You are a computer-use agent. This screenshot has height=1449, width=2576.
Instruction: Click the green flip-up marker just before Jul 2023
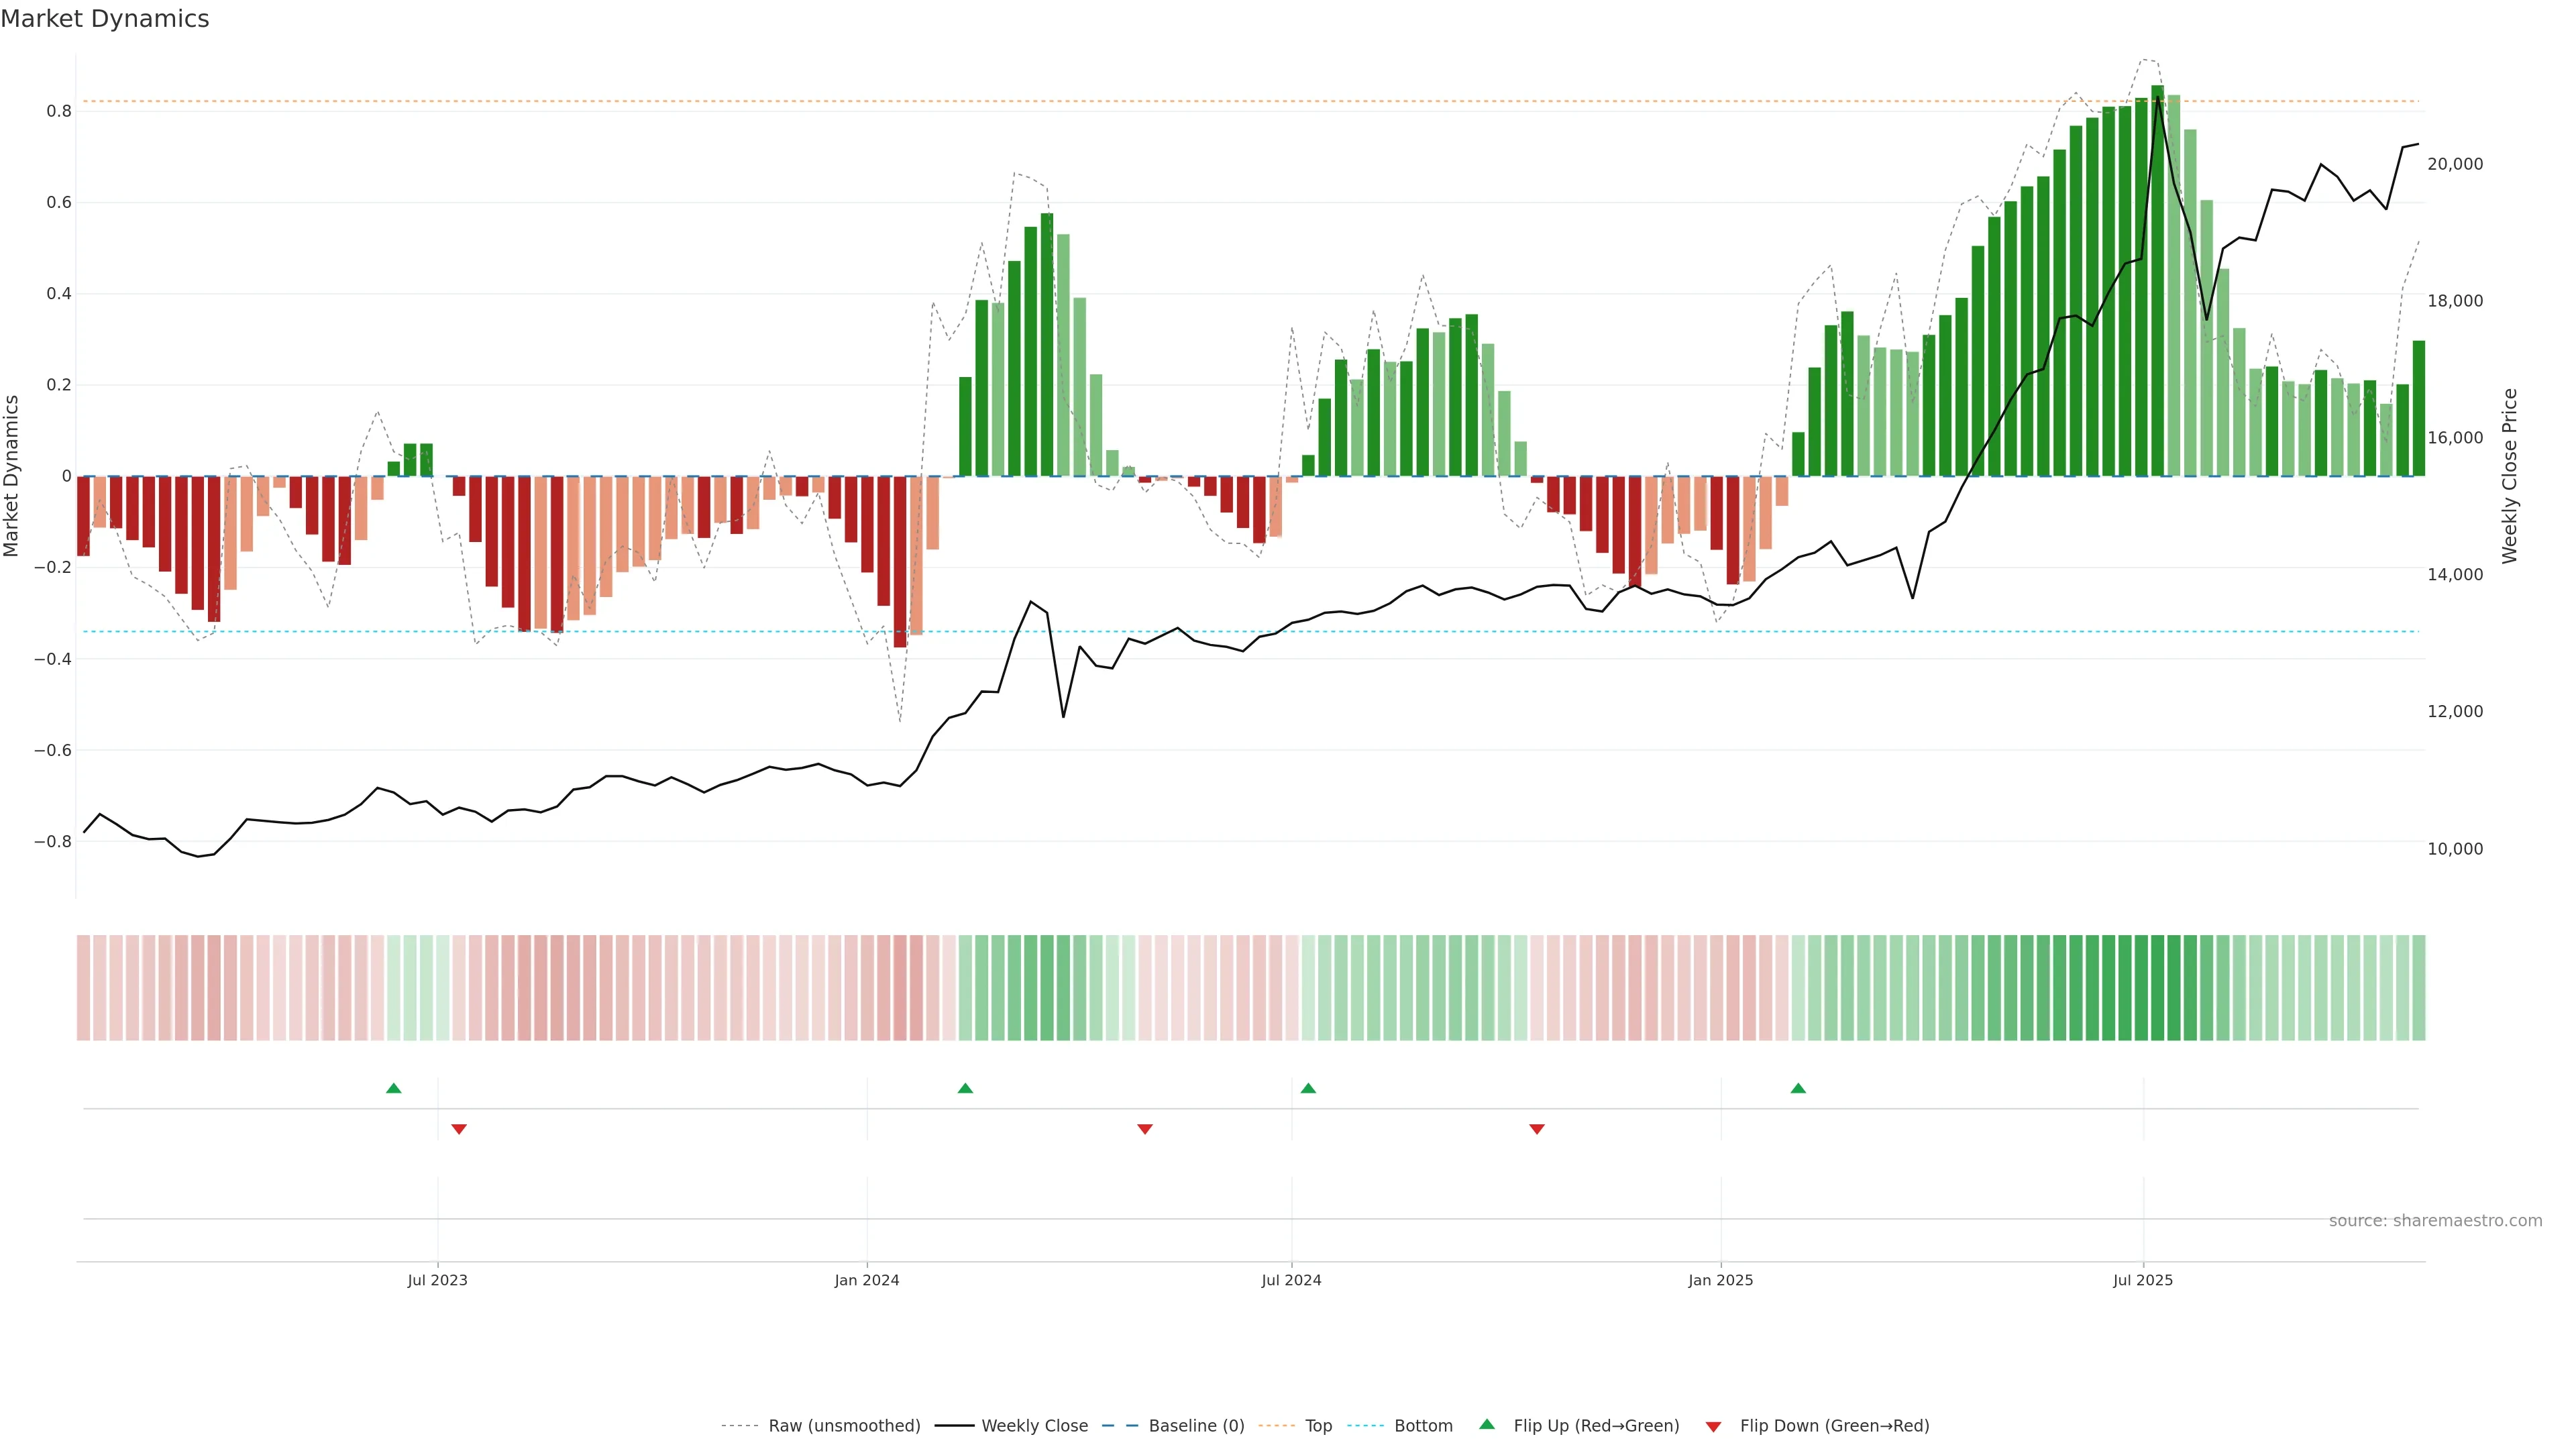pos(394,1088)
